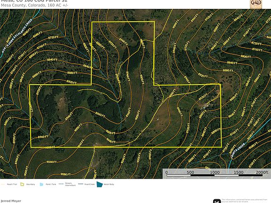The height and width of the screenshot is (203, 271).
Task: Click the Dirty's Creek label
Action: pos(238,150)
